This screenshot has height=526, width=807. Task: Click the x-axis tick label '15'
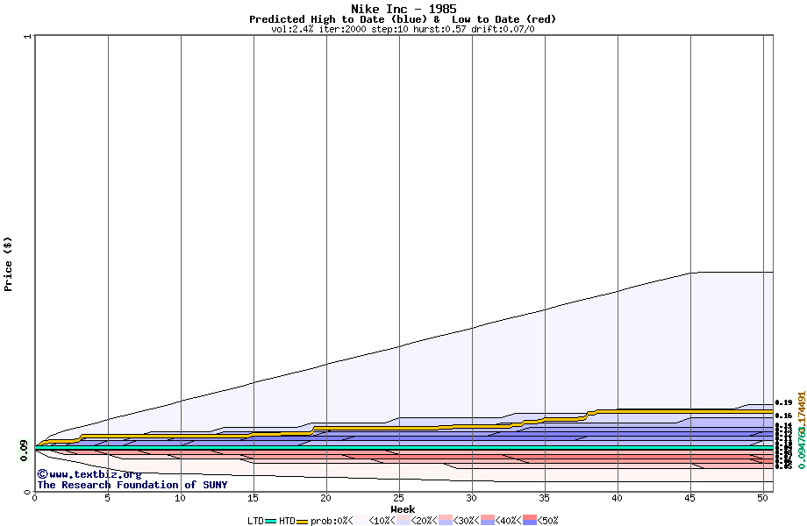[253, 498]
